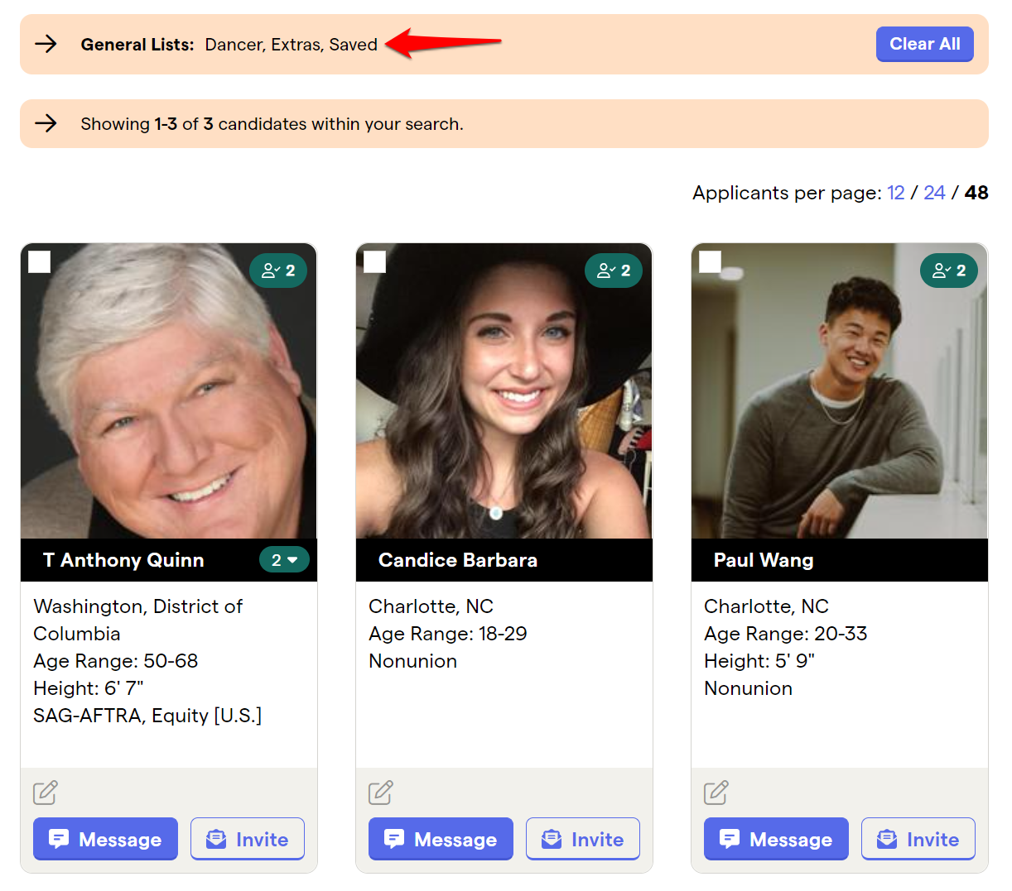1012x891 pixels.
Task: Click the edit note icon under T Anthony Quinn
Action: coord(46,793)
